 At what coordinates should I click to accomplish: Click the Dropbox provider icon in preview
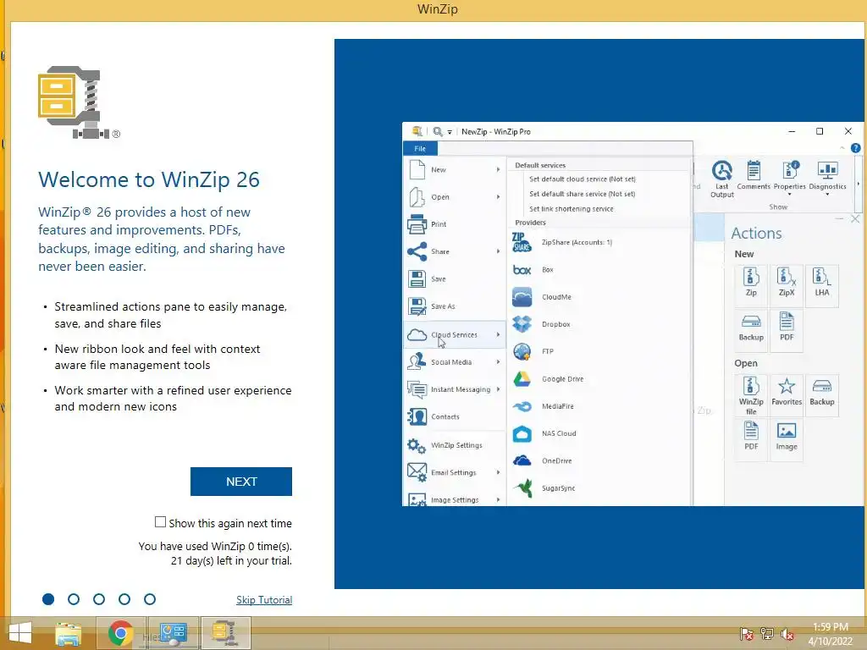[x=522, y=324]
